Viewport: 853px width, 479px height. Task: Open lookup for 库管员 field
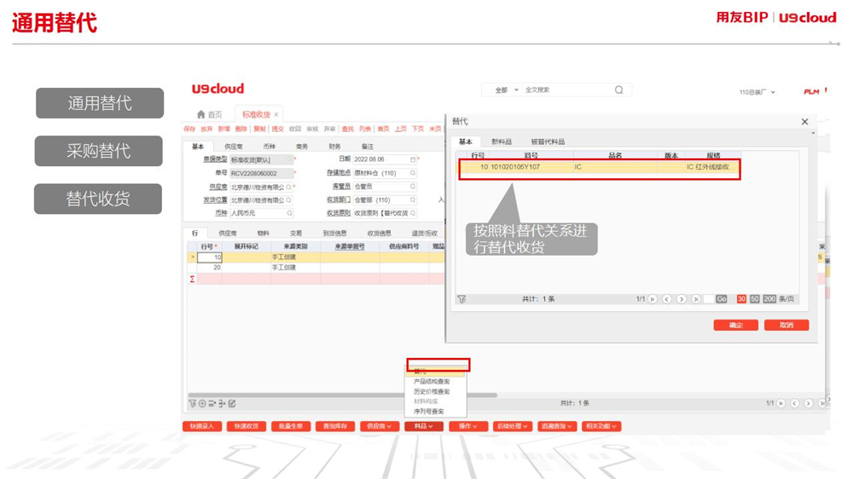[x=413, y=187]
